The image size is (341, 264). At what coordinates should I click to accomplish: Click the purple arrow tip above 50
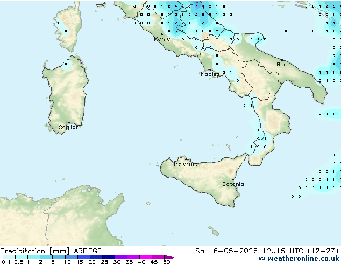170,257
